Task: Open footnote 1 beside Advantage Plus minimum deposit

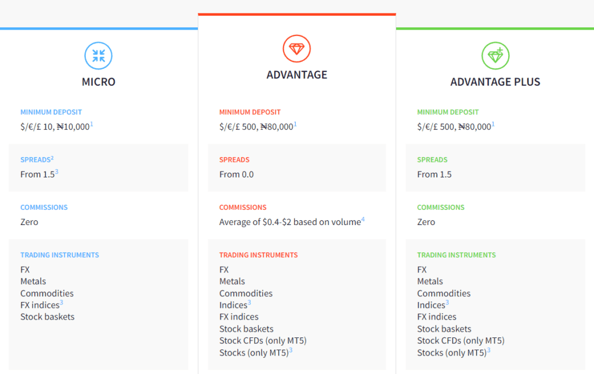Action: 493,124
